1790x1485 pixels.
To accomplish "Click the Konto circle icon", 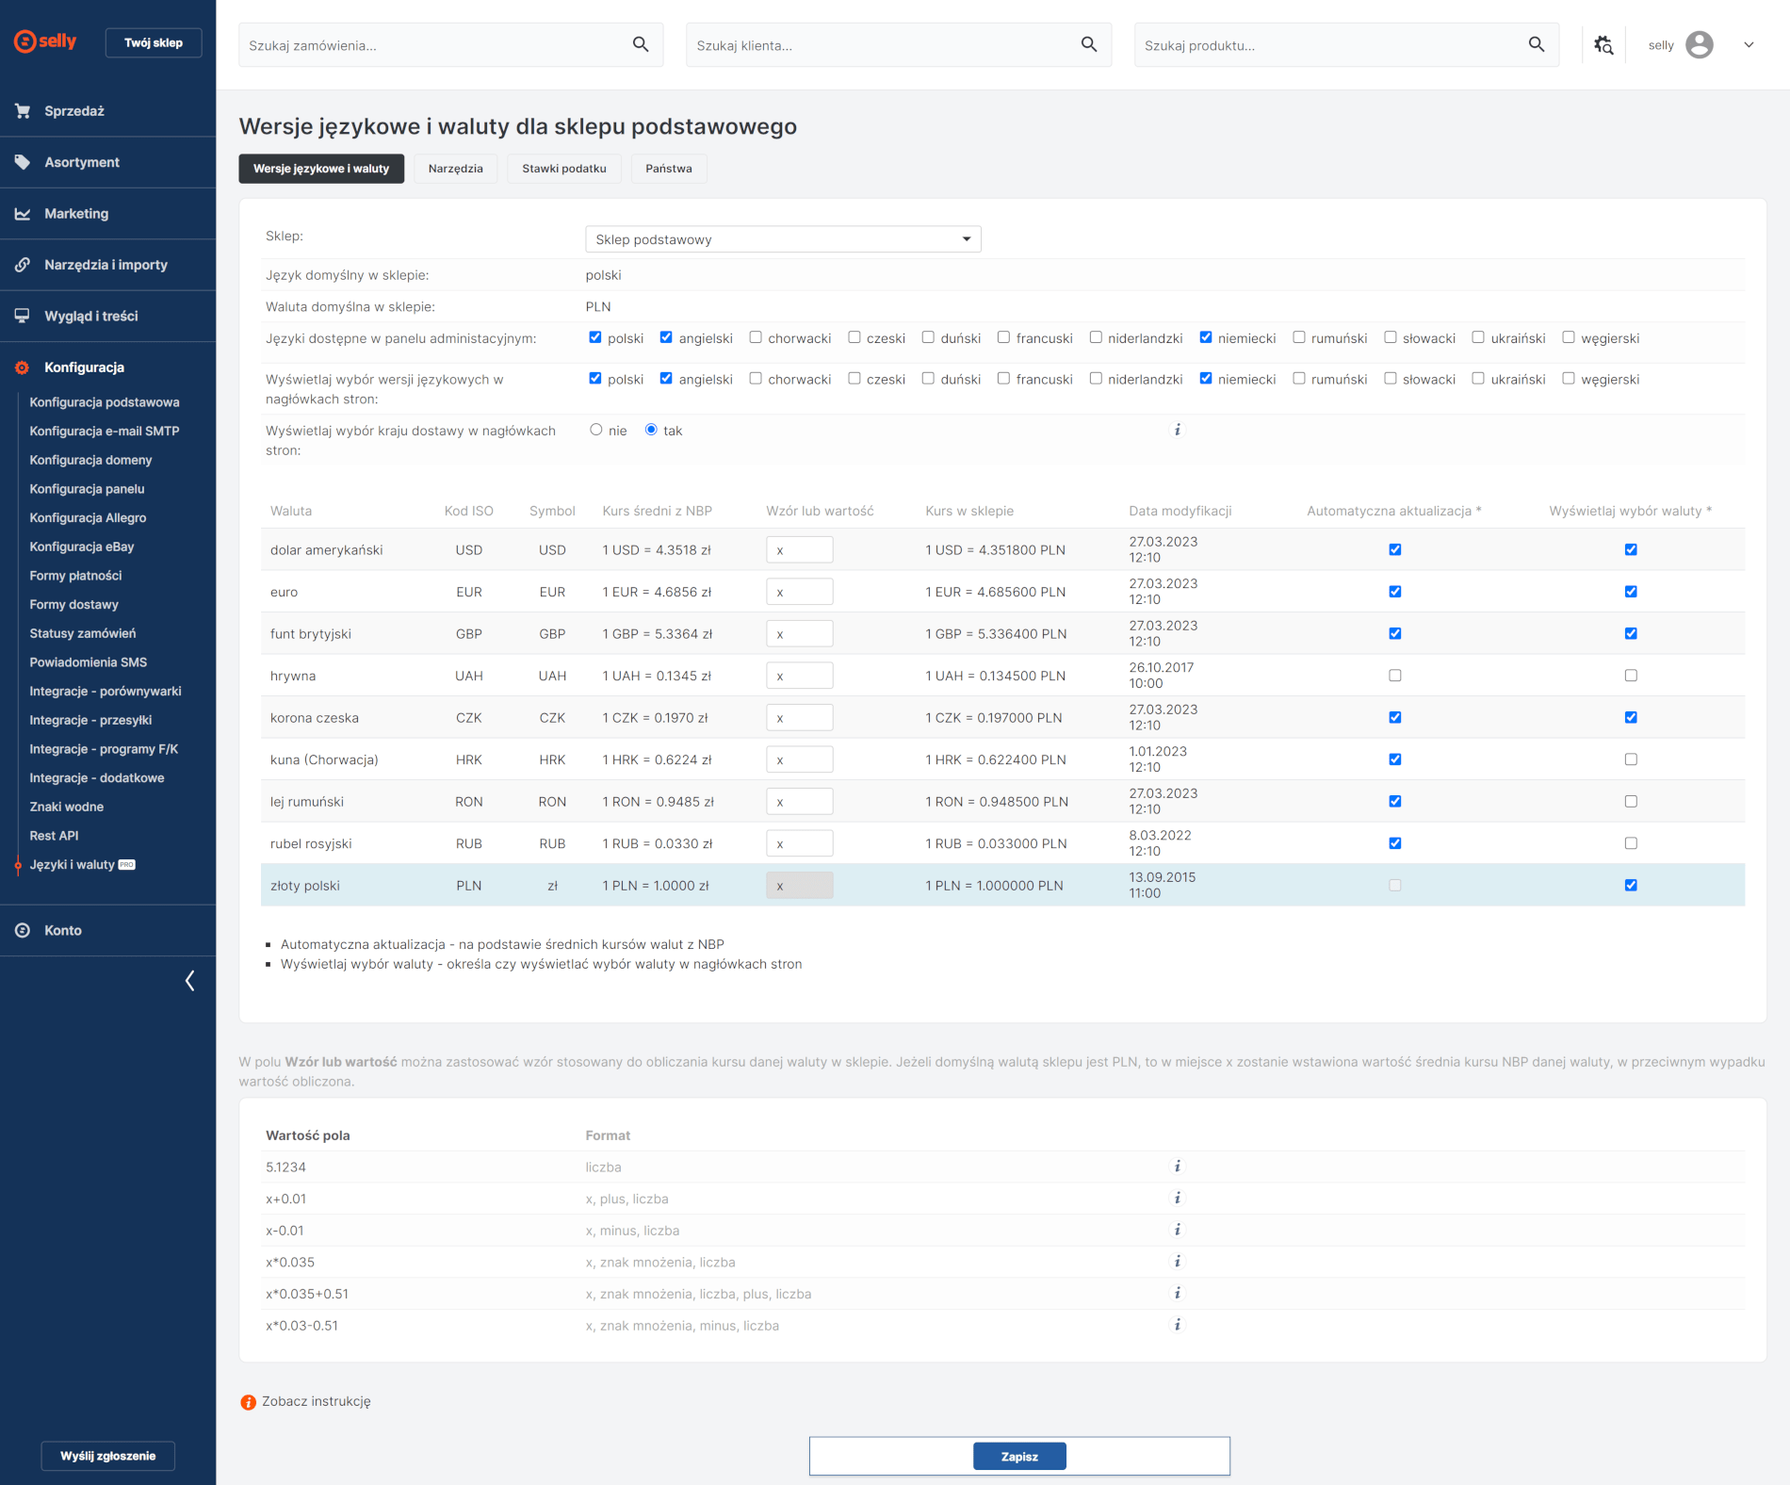I will pyautogui.click(x=23, y=930).
